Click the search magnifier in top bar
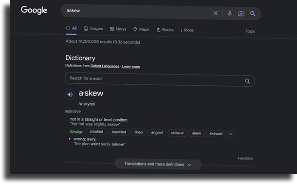This screenshot has height=184, width=297. (x=253, y=14)
